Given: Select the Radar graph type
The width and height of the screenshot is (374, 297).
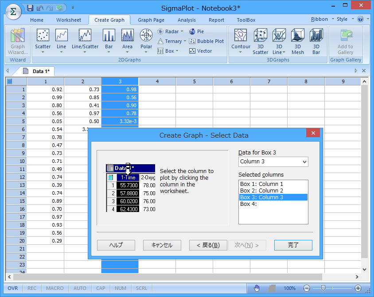Looking at the screenshot, I should click(x=170, y=31).
